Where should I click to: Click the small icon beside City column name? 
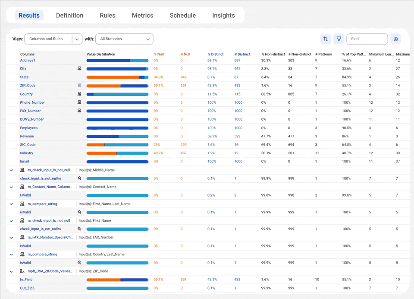pyautogui.click(x=79, y=69)
